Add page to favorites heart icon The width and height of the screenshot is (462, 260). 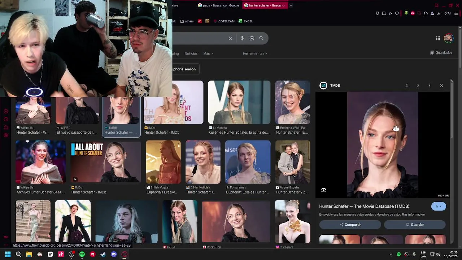pyautogui.click(x=397, y=13)
